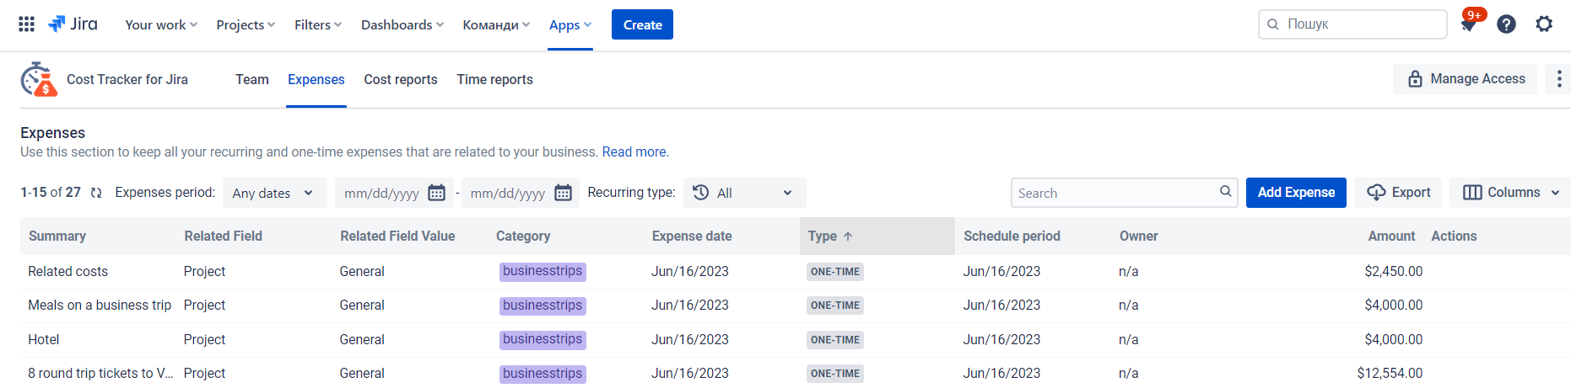
Task: Sort by the Related Field Value header
Action: pos(397,237)
